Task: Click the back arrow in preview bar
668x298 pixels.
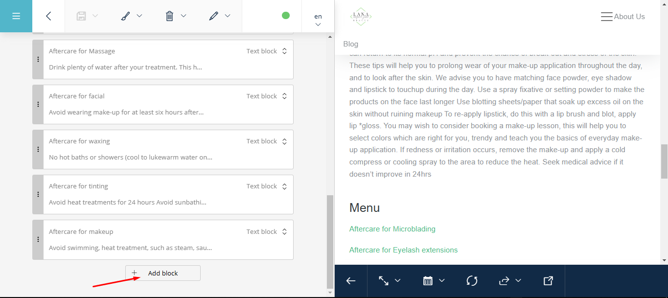Action: click(351, 281)
